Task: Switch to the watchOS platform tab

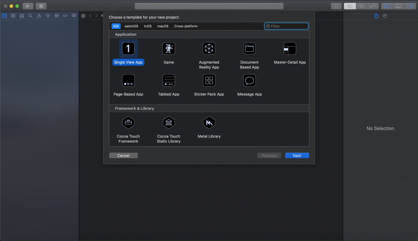Action: tap(131, 26)
